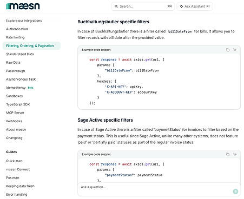Open the Ask Assistant button

pos(195,6)
